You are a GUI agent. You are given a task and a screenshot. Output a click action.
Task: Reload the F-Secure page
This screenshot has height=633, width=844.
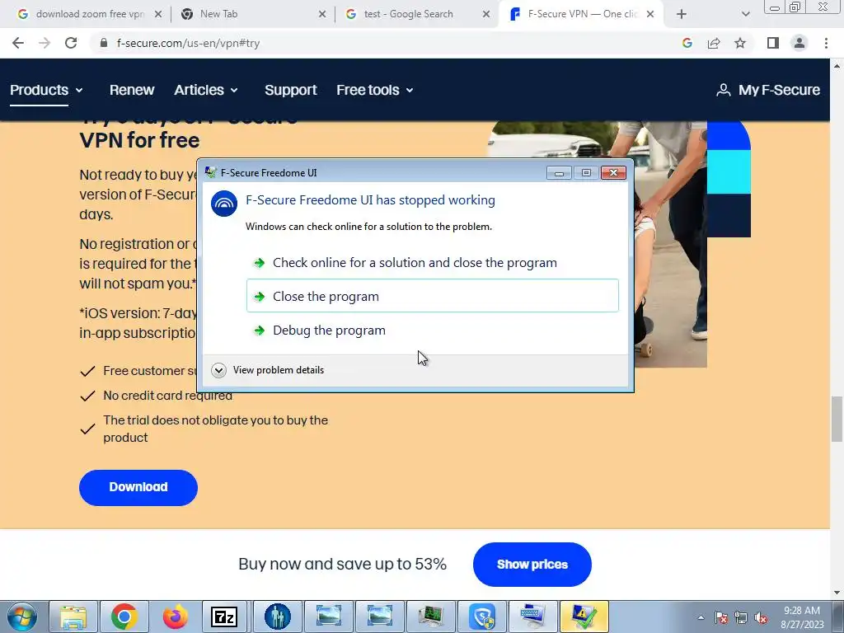pyautogui.click(x=71, y=43)
